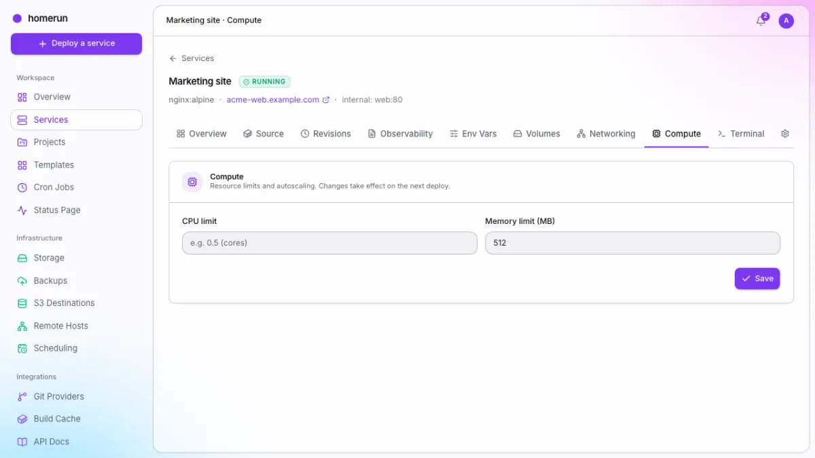The image size is (815, 458).
Task: Click the Marketing site heading
Action: click(x=200, y=81)
